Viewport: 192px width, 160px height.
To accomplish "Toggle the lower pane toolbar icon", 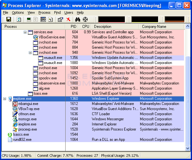I will [x=43, y=19].
